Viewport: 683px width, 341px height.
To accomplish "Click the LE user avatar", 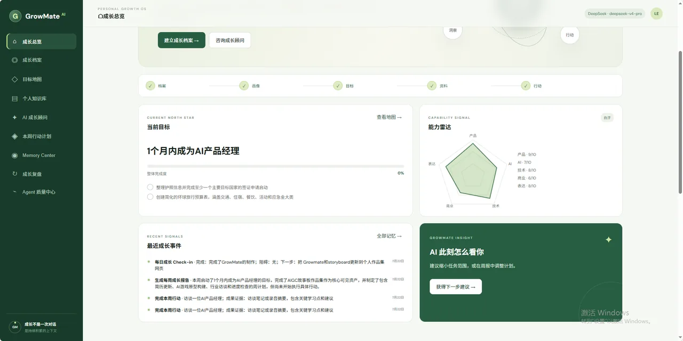I will pos(656,13).
